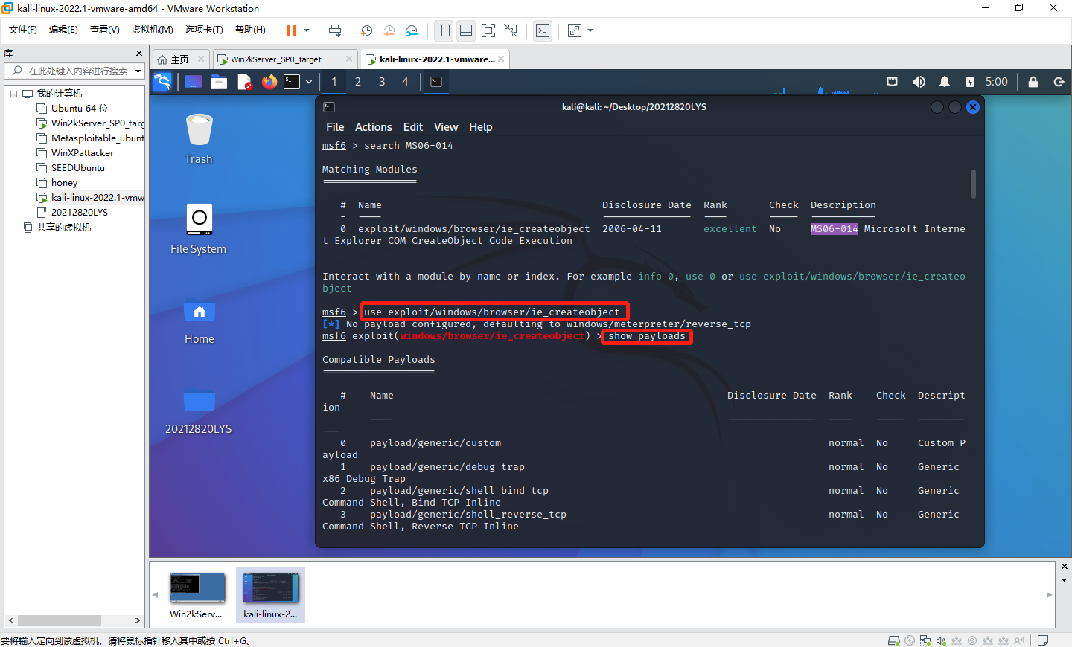Click the battery power indicator in Kali
This screenshot has height=647, width=1072.
click(x=969, y=82)
